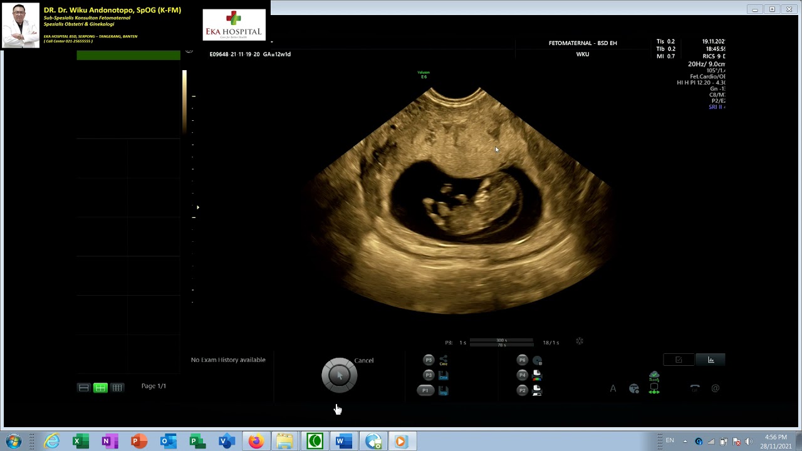The width and height of the screenshot is (802, 451).
Task: Click the trackball pointer control
Action: (339, 375)
